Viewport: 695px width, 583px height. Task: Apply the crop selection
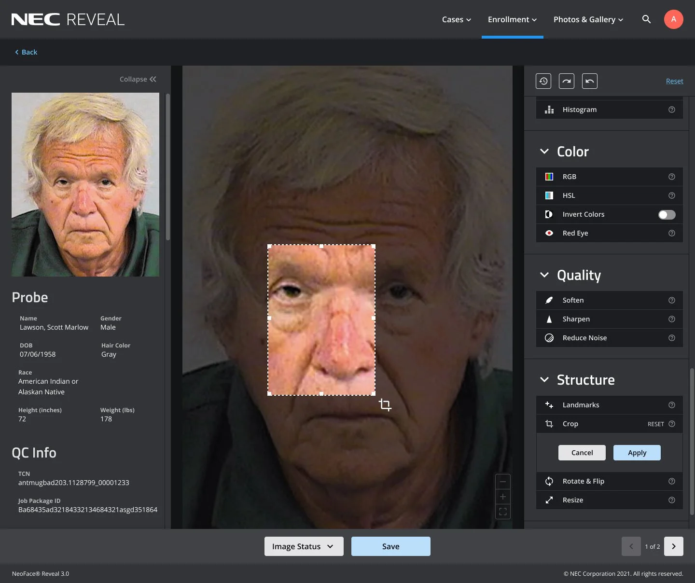pyautogui.click(x=637, y=453)
